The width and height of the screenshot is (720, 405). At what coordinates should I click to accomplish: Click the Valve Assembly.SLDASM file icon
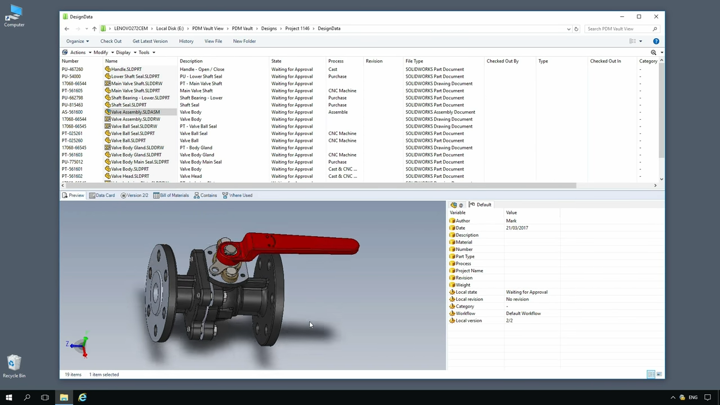click(107, 112)
